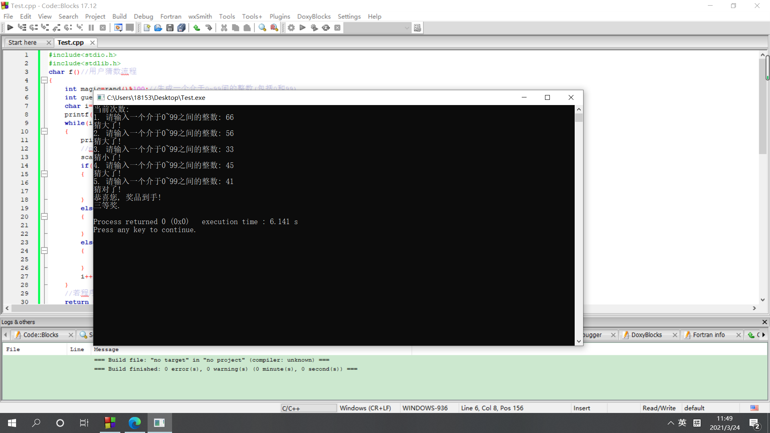Collapse the while-loop fold at line 10
Image resolution: width=770 pixels, height=433 pixels.
[45, 132]
